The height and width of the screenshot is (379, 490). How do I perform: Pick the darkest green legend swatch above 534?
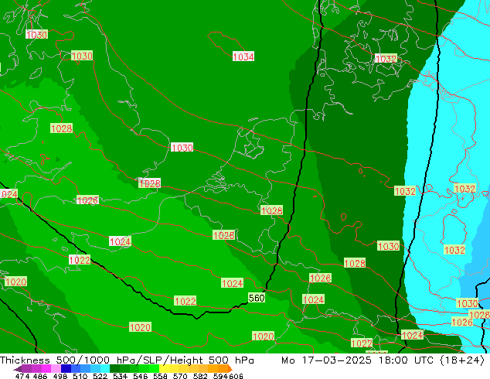click(114, 369)
